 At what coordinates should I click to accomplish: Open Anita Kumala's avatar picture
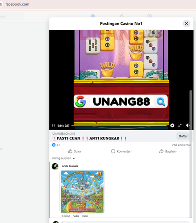click(55, 166)
